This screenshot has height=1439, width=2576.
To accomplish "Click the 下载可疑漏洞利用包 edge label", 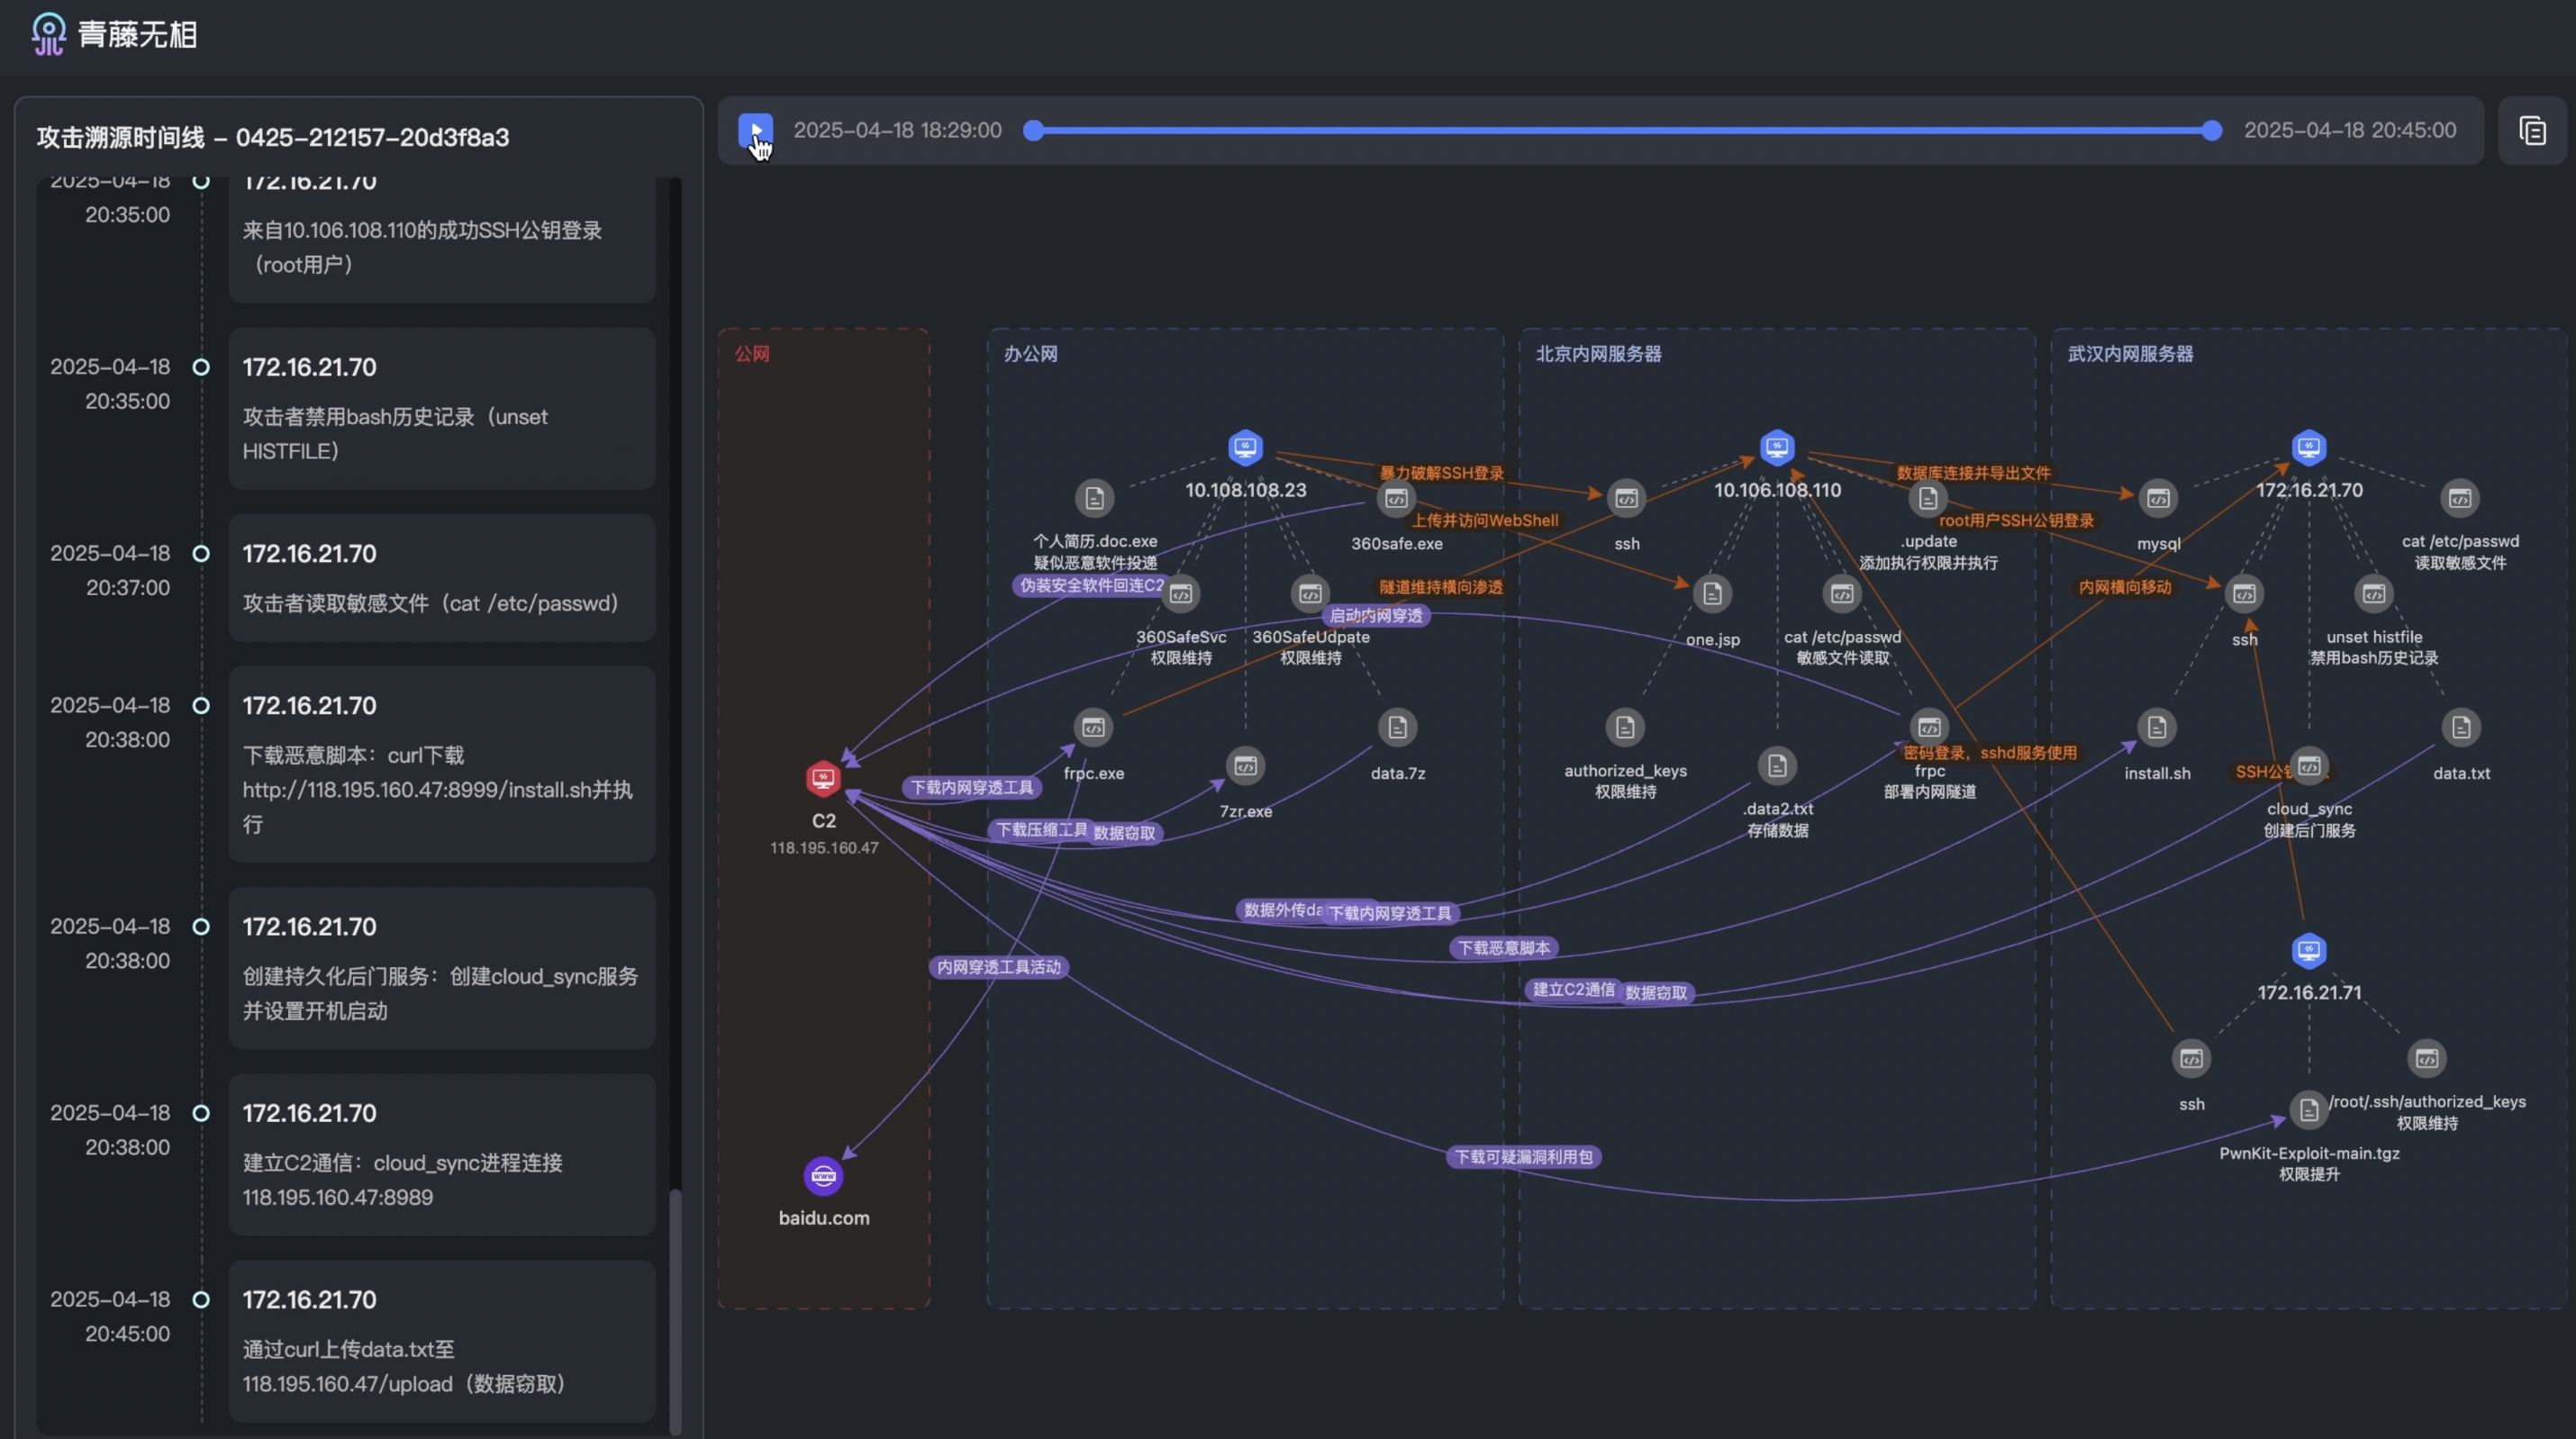I will tap(1523, 1157).
